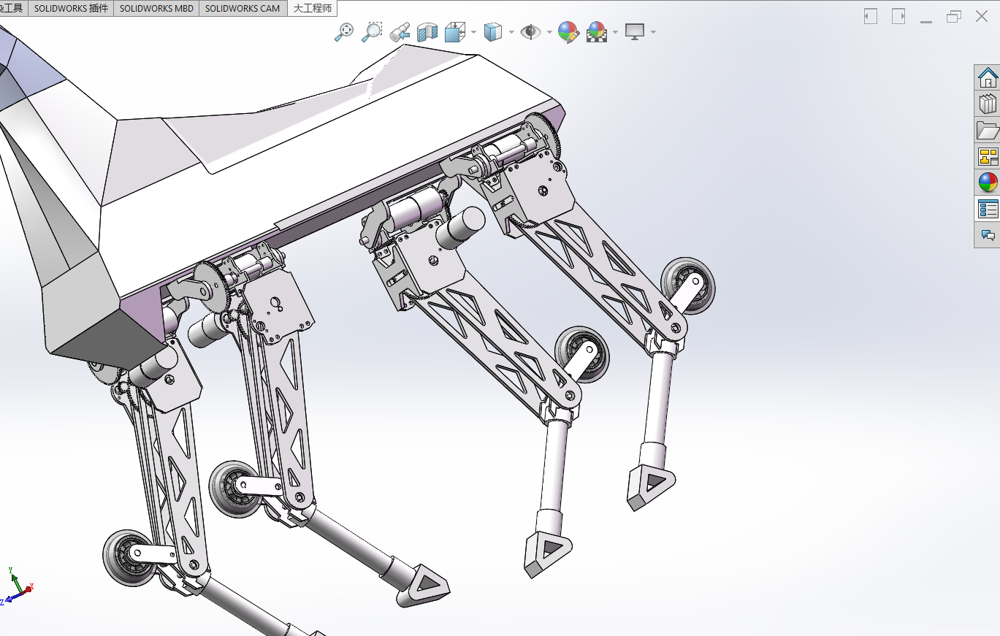Click Display Style cube icon
Screen dimensions: 1000x636
(493, 31)
